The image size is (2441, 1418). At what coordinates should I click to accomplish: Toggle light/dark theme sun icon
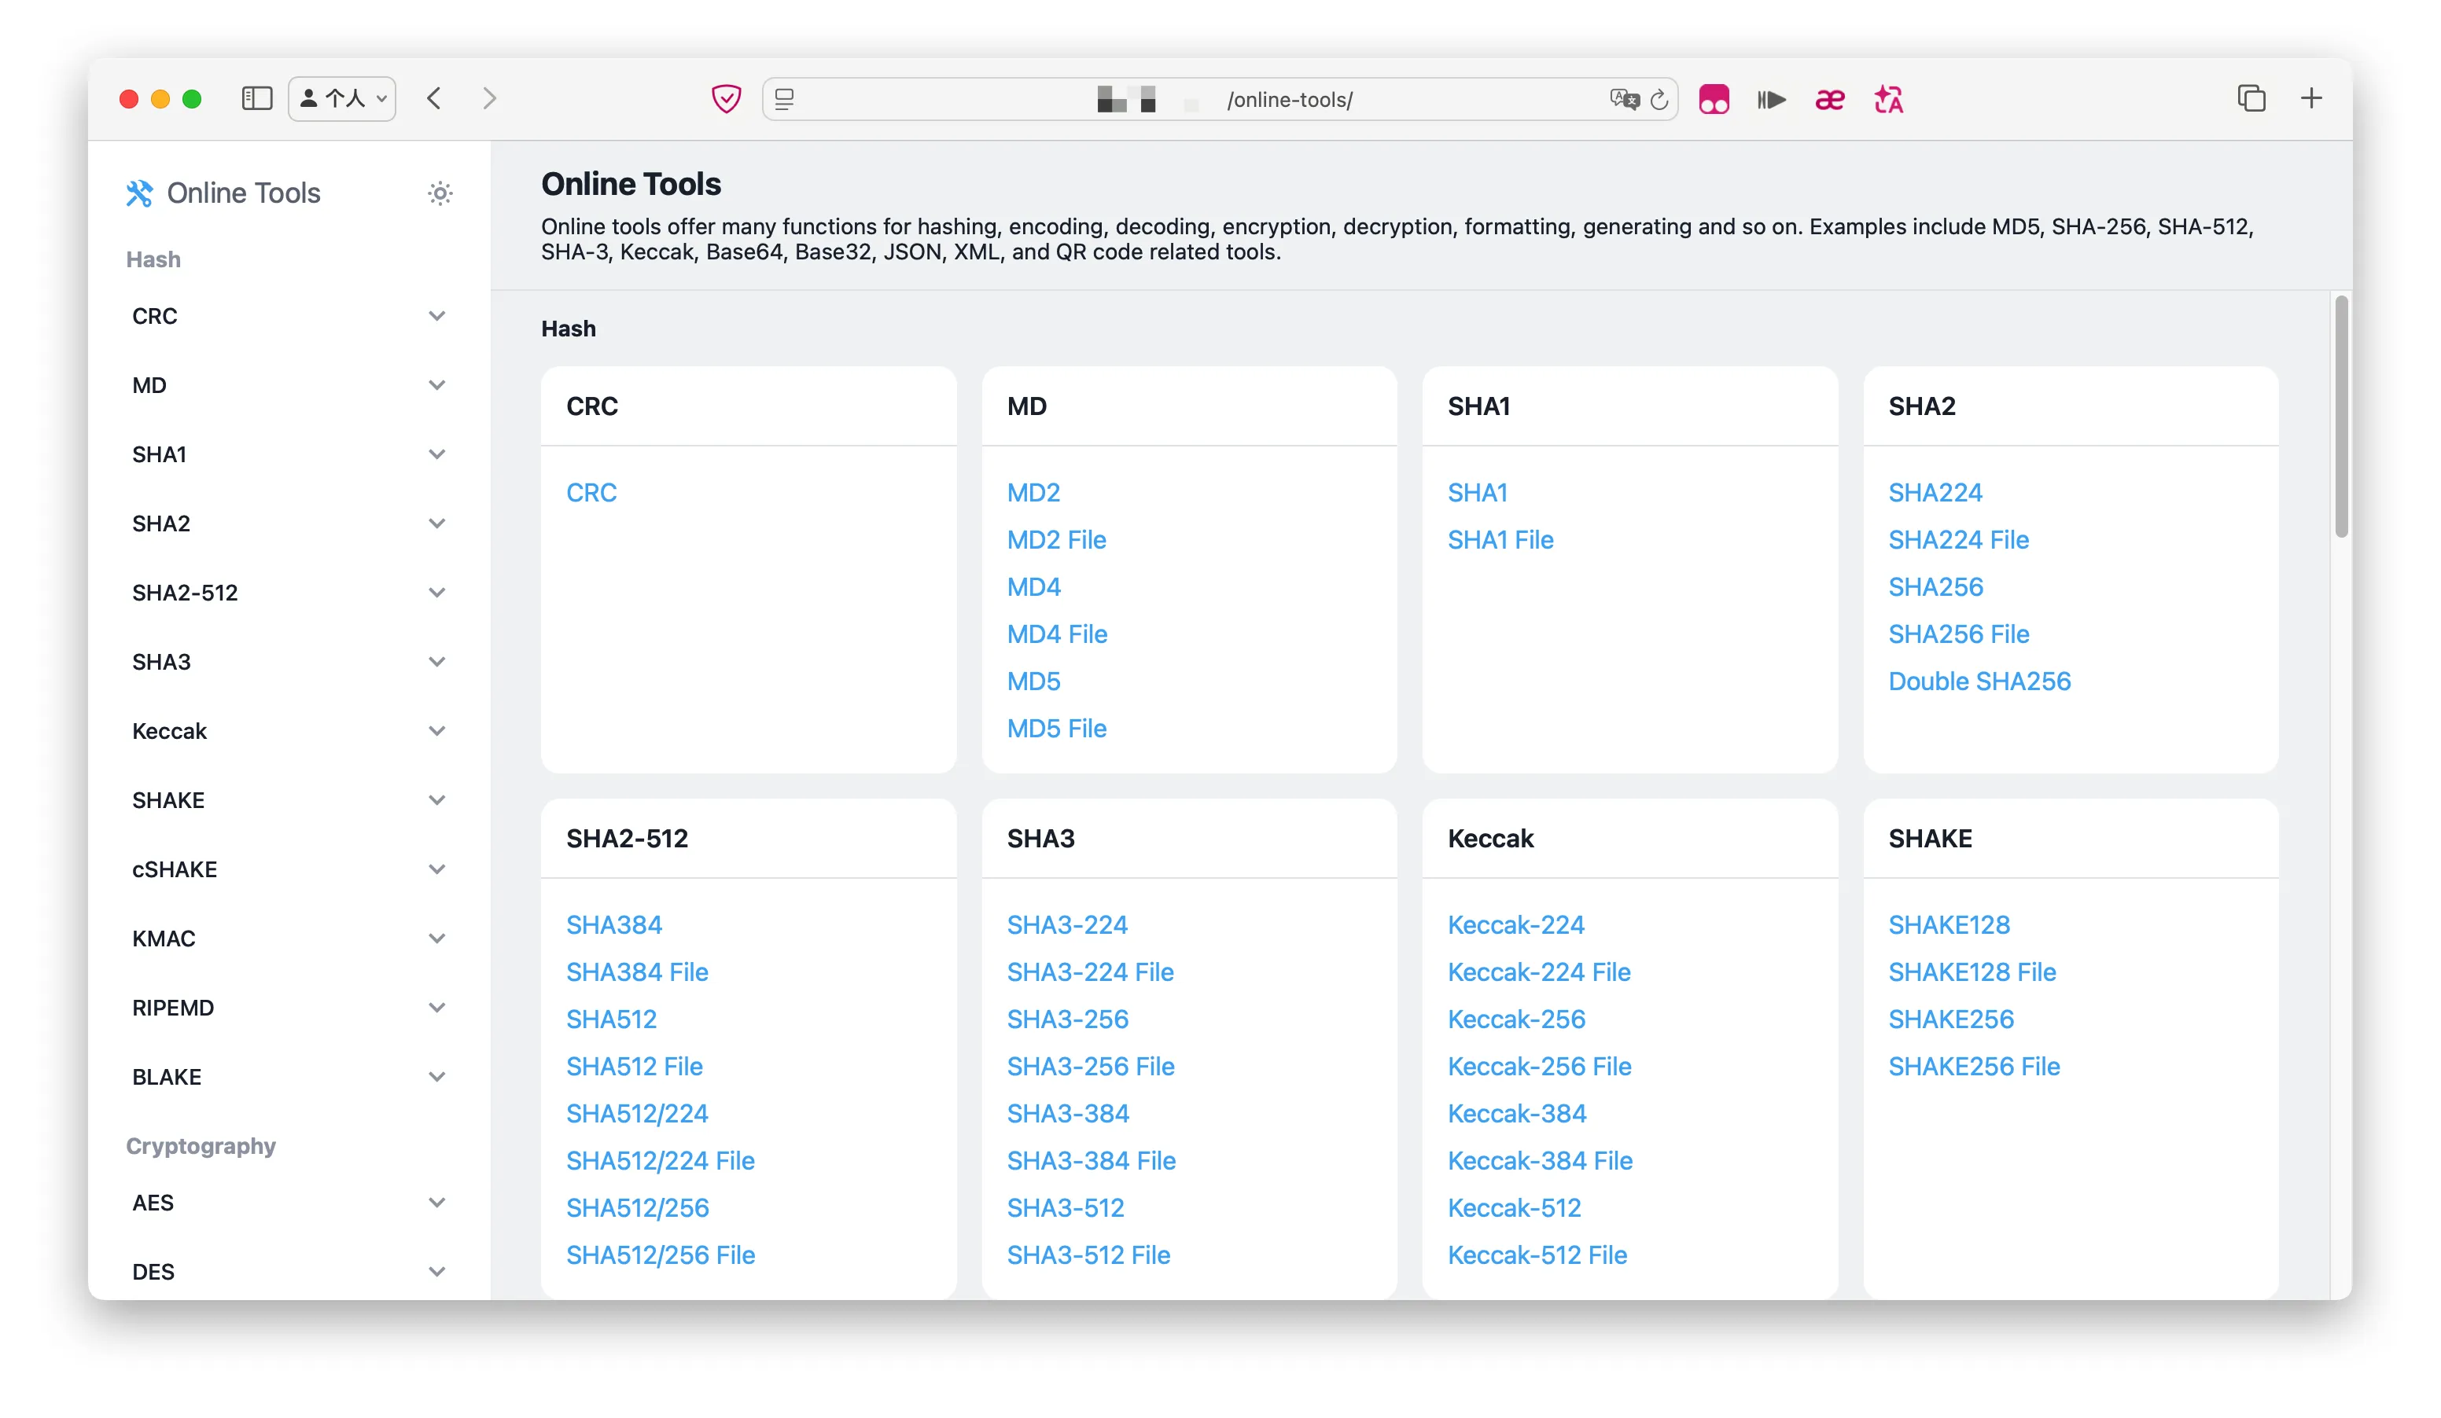point(440,193)
